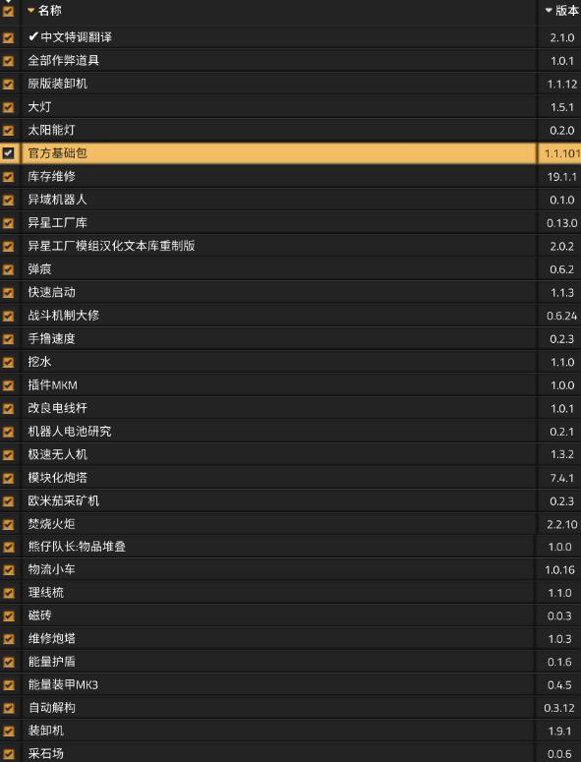Uncheck the 欧米茄采矿机 checkbox

click(x=8, y=501)
